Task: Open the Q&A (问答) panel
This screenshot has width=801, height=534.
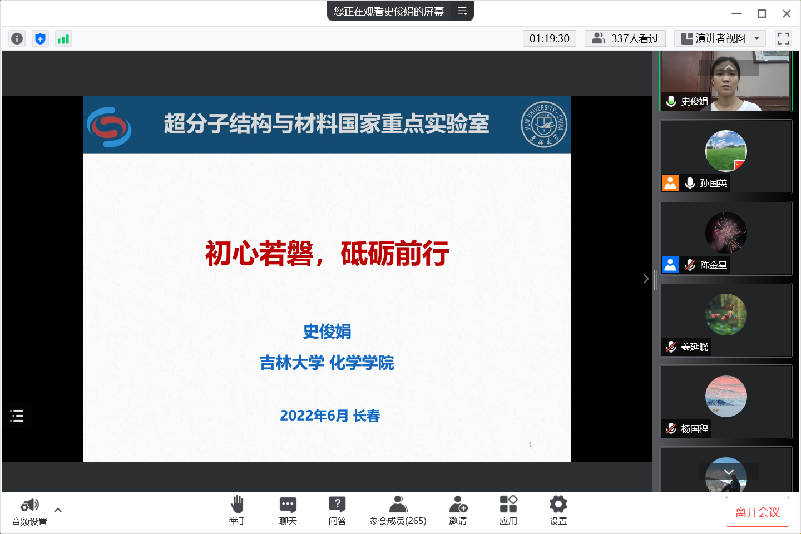Action: (337, 510)
